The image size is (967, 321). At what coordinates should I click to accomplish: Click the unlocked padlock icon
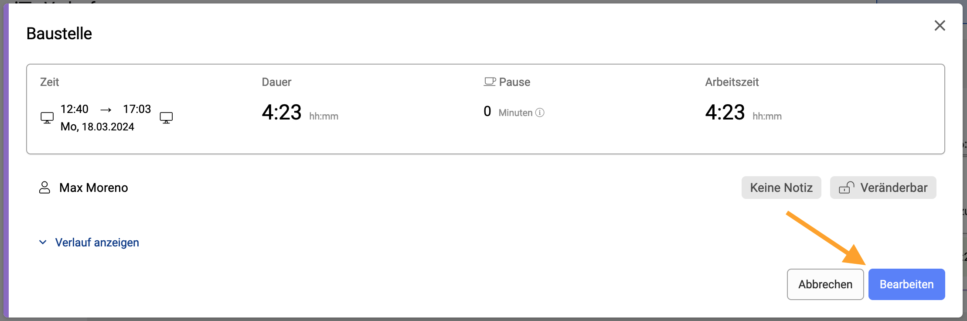(x=847, y=188)
